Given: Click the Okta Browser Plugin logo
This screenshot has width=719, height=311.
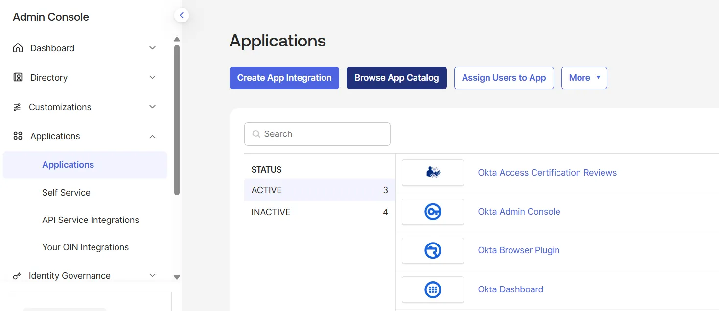Looking at the screenshot, I should [433, 251].
